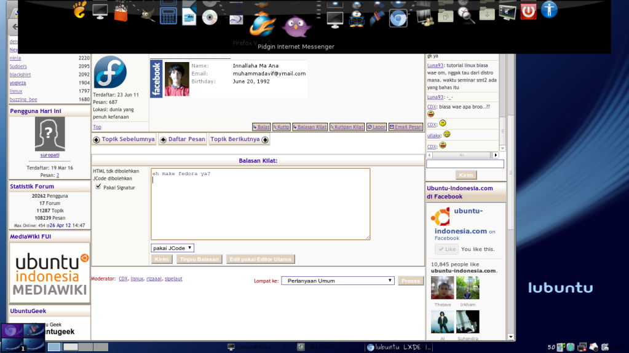The image size is (629, 353).
Task: Click the Kutipan Kilat button
Action: 347,127
